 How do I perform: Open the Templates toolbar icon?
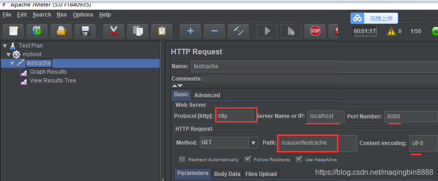(37, 31)
